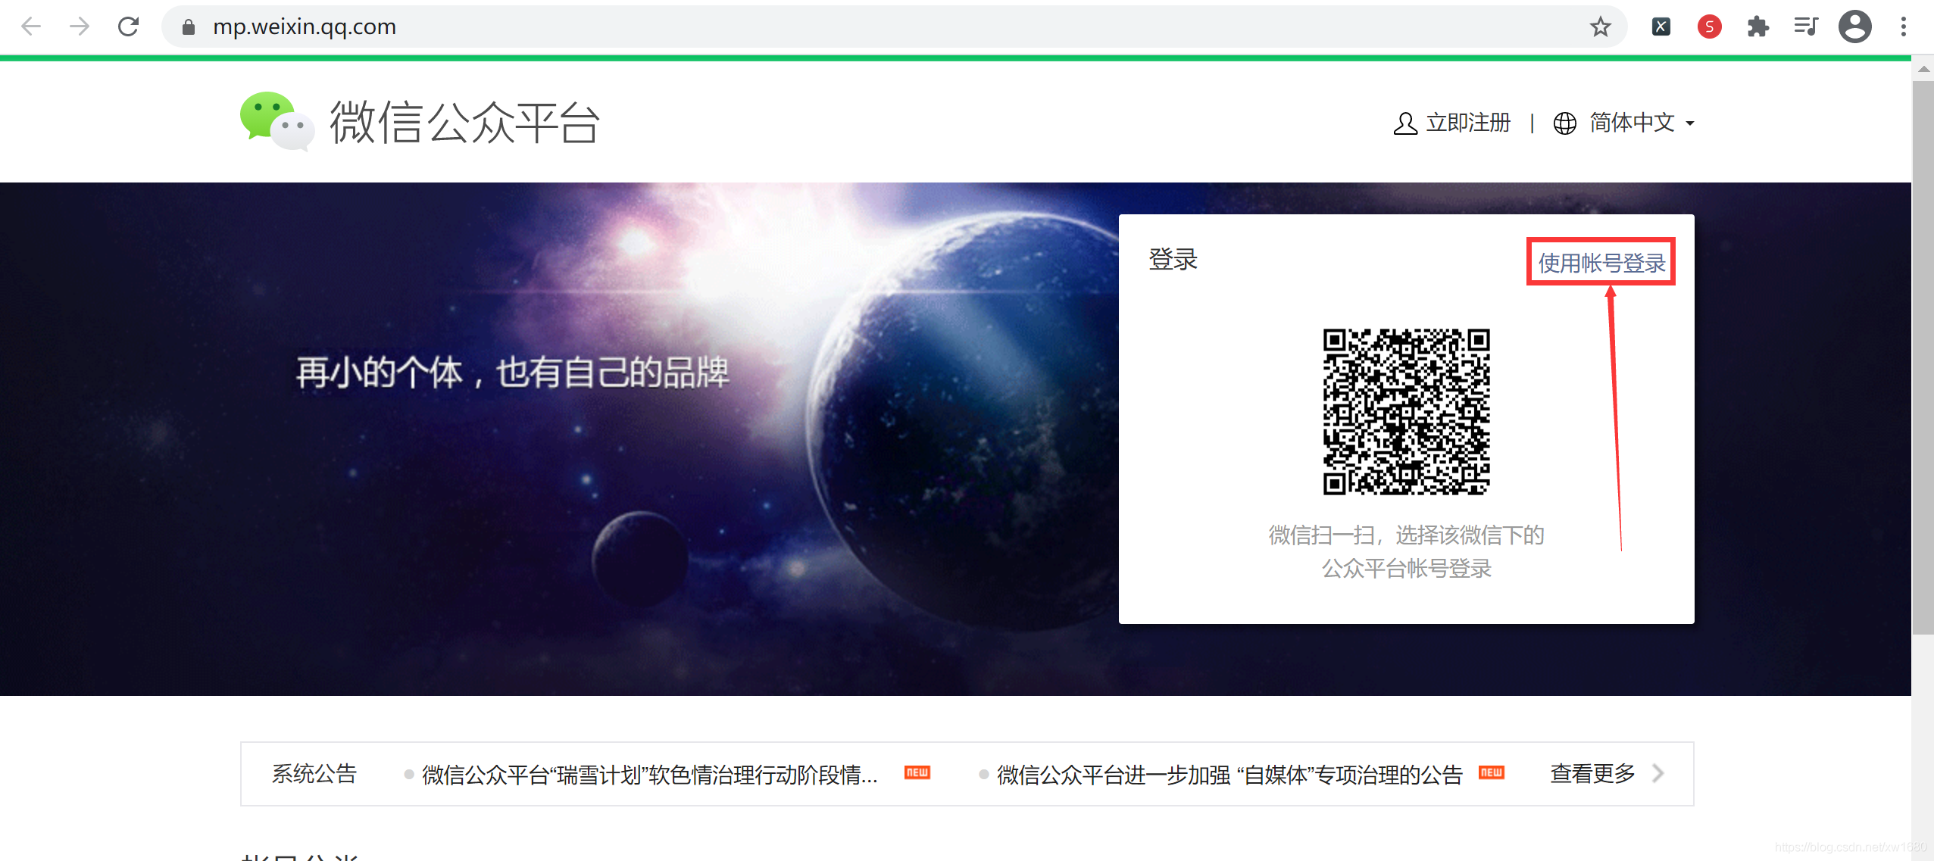The width and height of the screenshot is (1934, 861).
Task: Click the 登录 heading in login panel
Action: (1173, 260)
